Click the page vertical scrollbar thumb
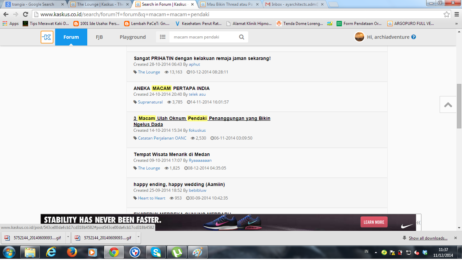 point(459,106)
